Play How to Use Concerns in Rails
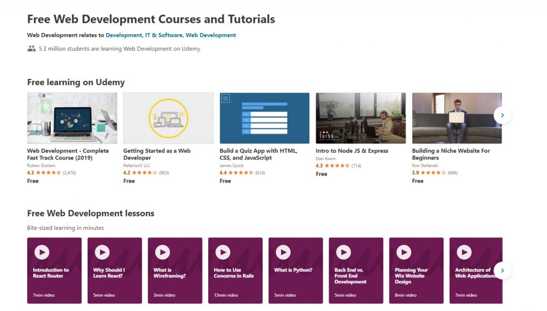Screen dimensions: 547x311 coord(223,252)
